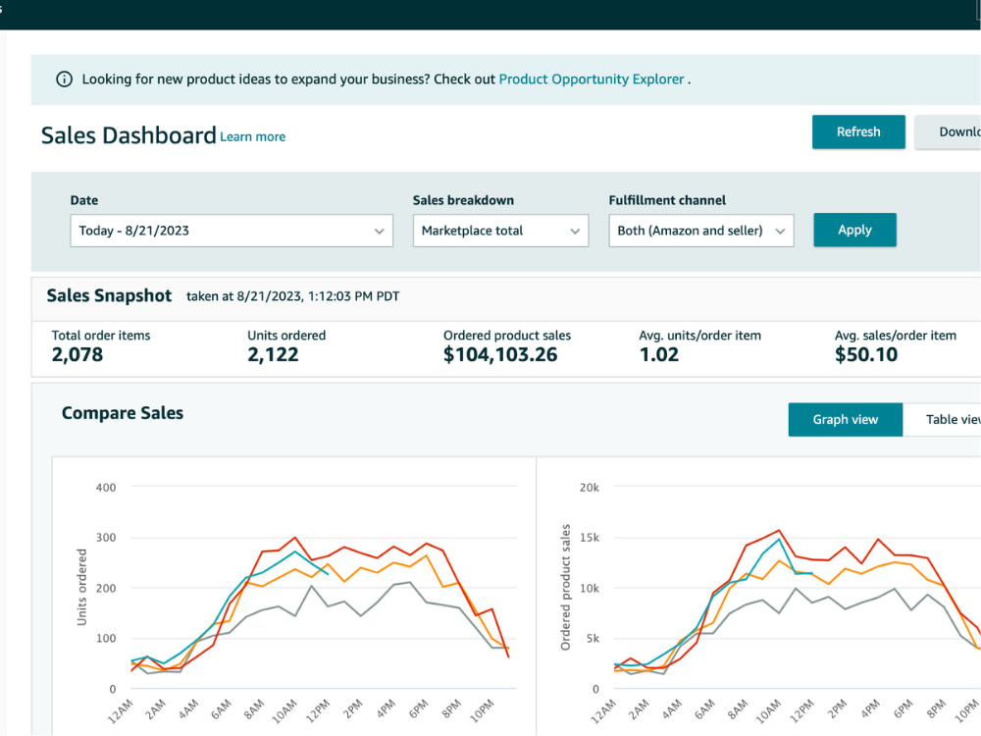Open the Product Opportunity Explorer link
The image size is (981, 736).
click(x=592, y=79)
